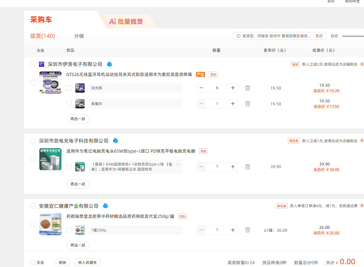Click minus for 星耀灰 quantity
The height and width of the screenshot is (267, 364).
point(201,104)
